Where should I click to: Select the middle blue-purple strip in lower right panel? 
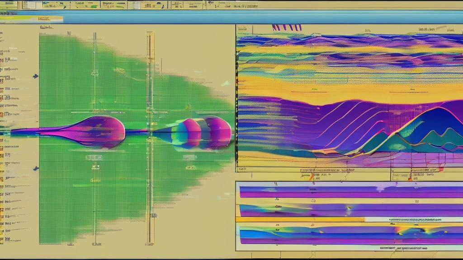pos(351,210)
